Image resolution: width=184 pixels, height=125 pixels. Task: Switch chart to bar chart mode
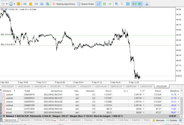click(x=99, y=4)
